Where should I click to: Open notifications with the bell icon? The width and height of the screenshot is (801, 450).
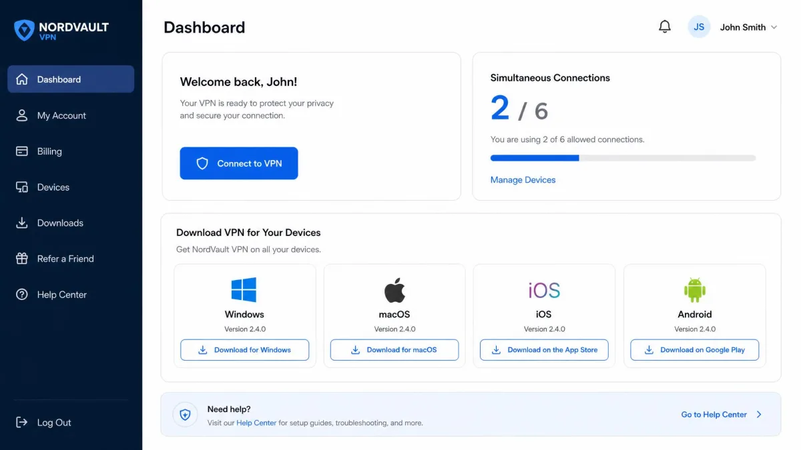tap(665, 27)
